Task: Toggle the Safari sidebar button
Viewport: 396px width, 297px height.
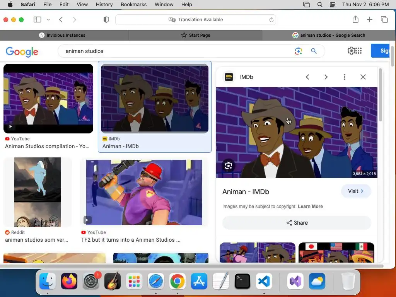Action: 38,19
